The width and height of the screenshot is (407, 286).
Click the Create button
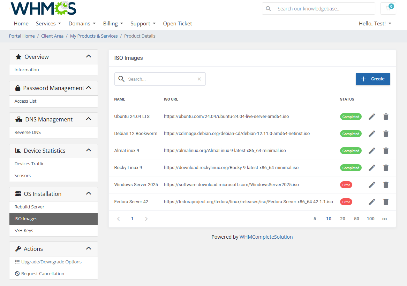pyautogui.click(x=373, y=79)
